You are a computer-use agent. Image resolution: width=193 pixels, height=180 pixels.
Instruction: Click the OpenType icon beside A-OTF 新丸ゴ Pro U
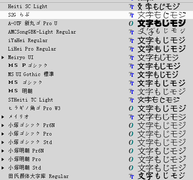(x=131, y=23)
